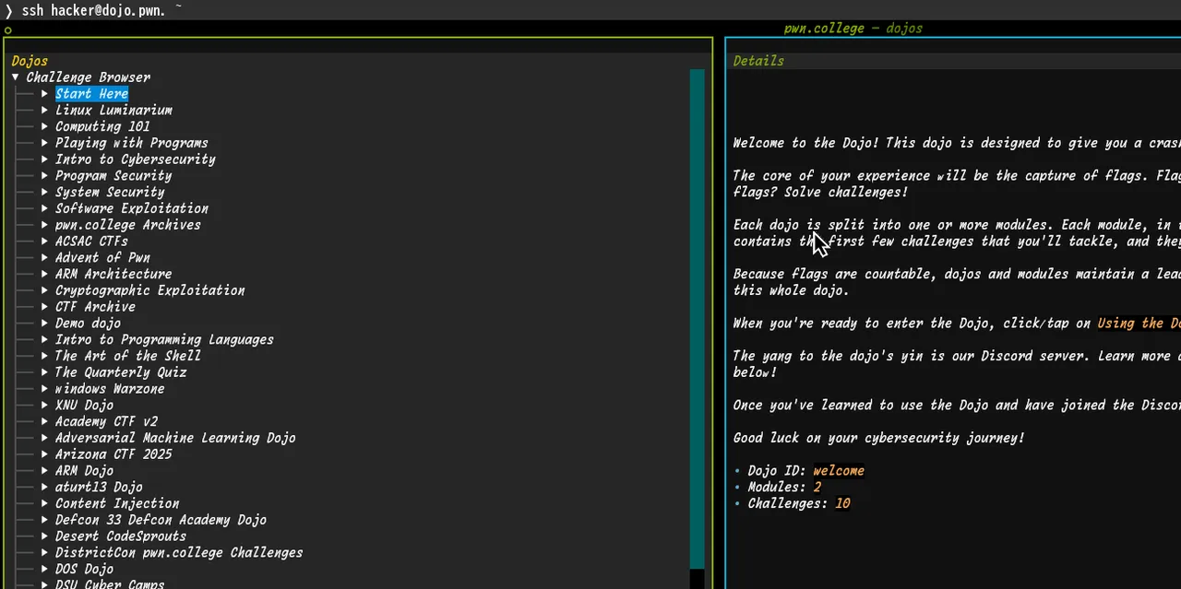The height and width of the screenshot is (589, 1181).
Task: Select the CTF Archive entry
Action: [95, 307]
